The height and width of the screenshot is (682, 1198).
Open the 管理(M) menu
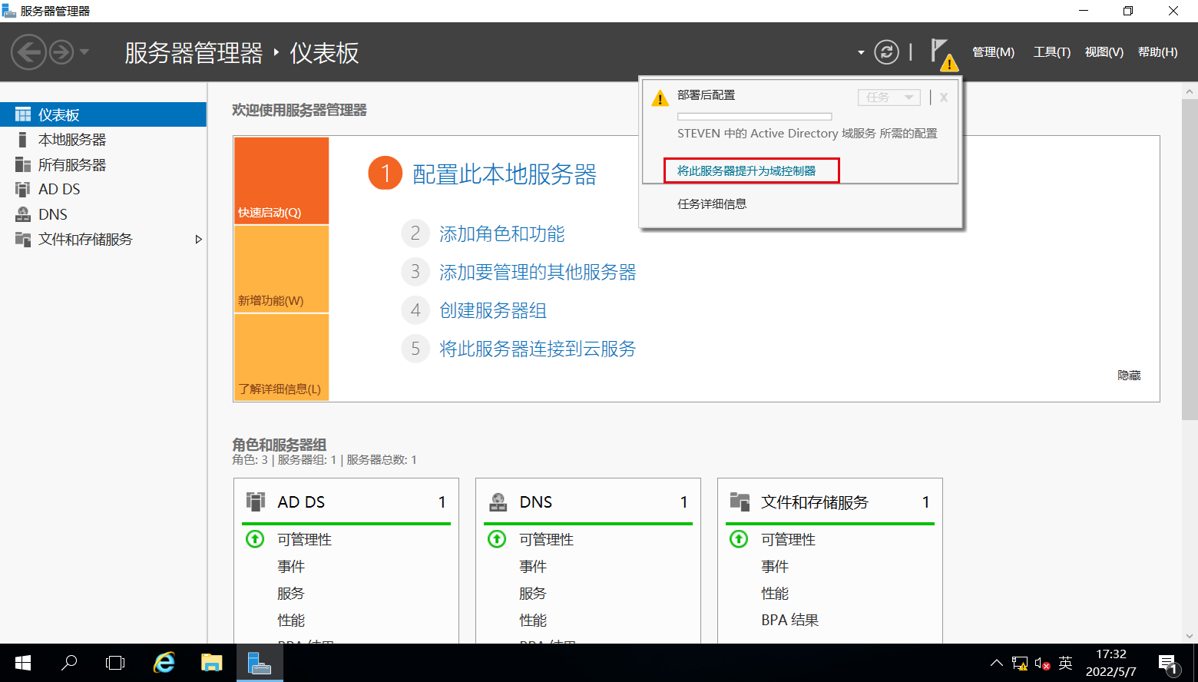993,52
